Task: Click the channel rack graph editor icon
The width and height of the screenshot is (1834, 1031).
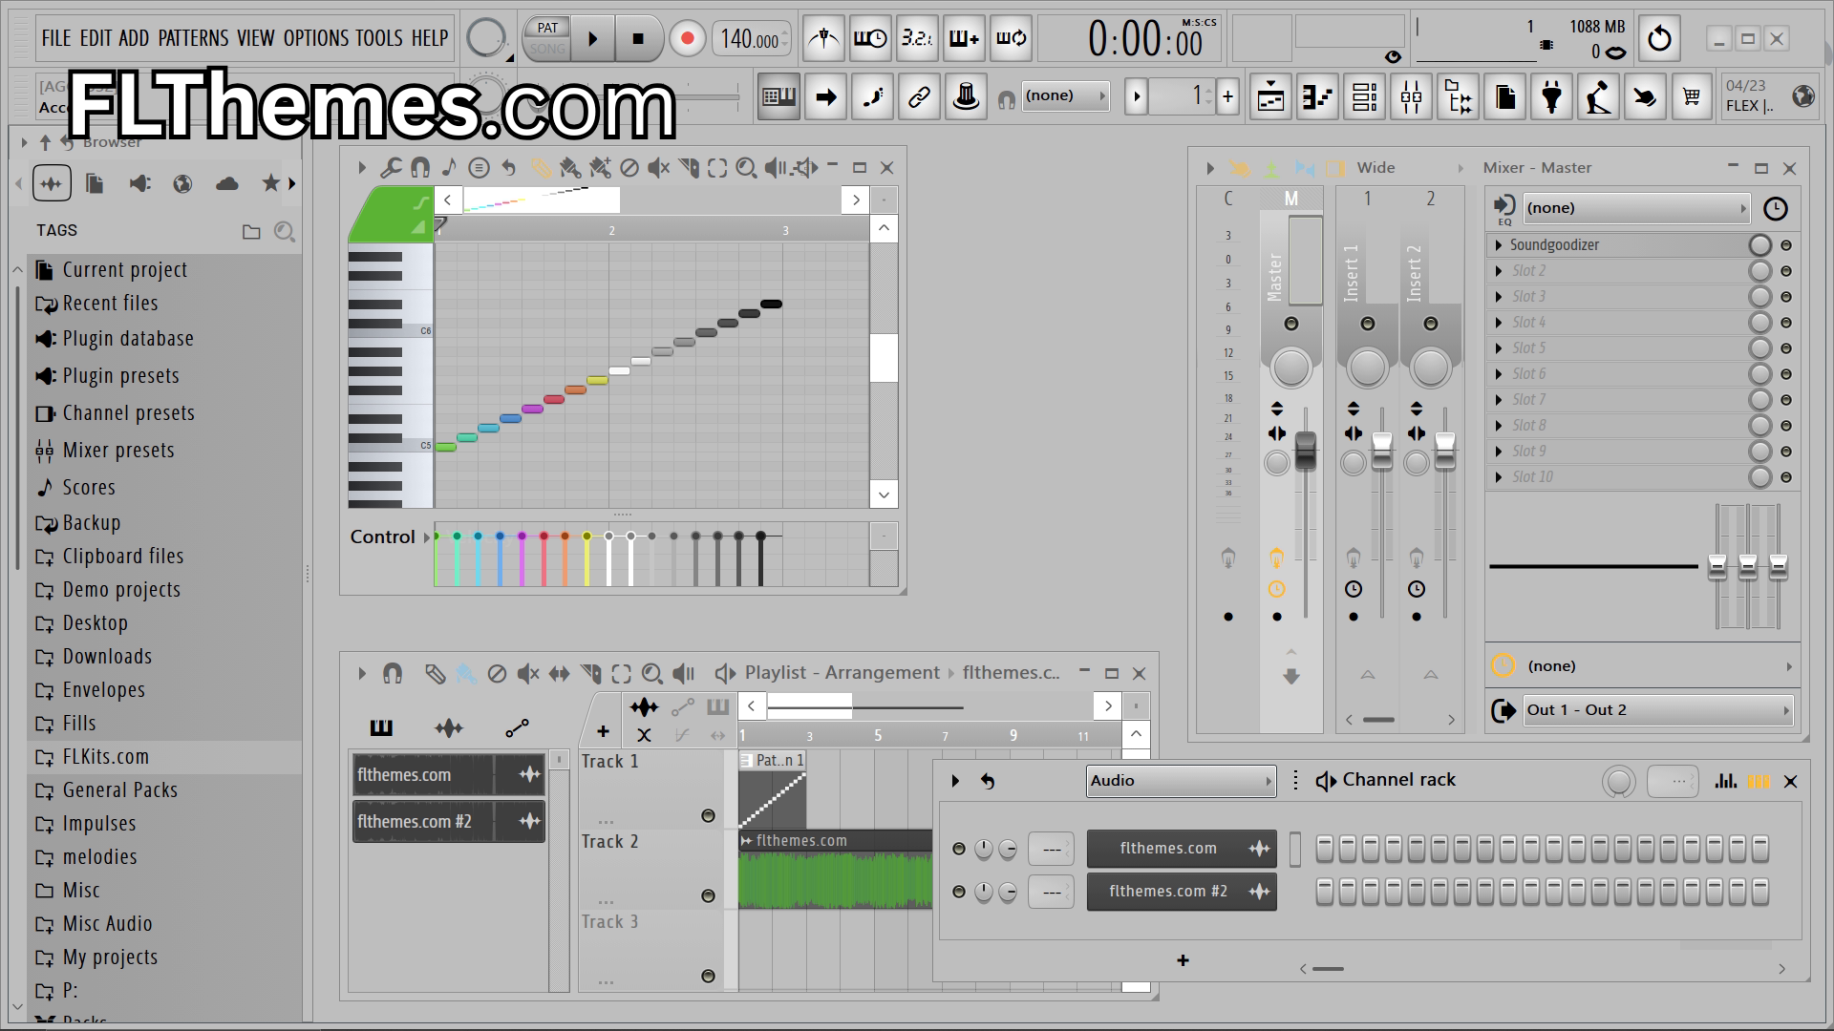Action: pos(1726,781)
